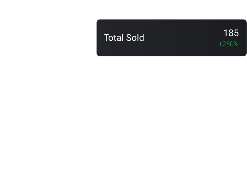Click the percent symbol in +250%
This screenshot has width=247, height=192.
coord(236,44)
